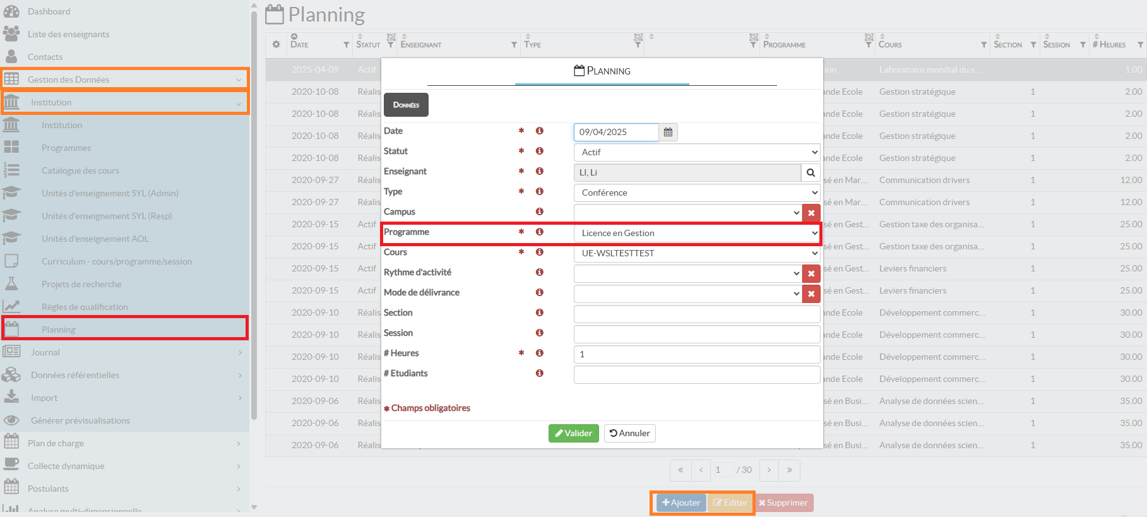The width and height of the screenshot is (1147, 517).
Task: Select the Données tab in the form
Action: (x=406, y=105)
